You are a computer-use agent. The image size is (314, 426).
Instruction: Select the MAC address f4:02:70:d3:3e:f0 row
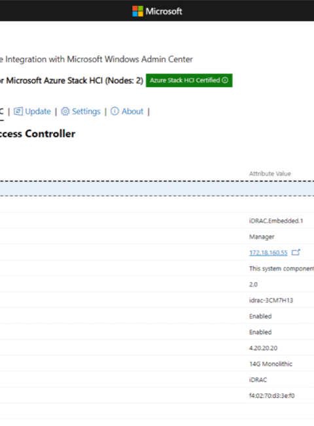(157, 396)
